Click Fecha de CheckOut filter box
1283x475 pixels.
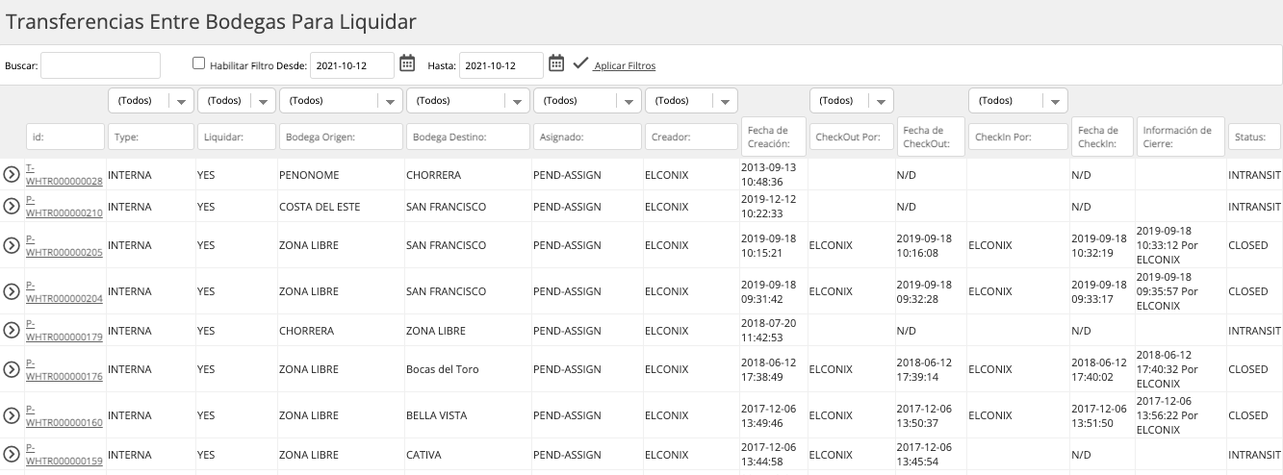(x=932, y=137)
